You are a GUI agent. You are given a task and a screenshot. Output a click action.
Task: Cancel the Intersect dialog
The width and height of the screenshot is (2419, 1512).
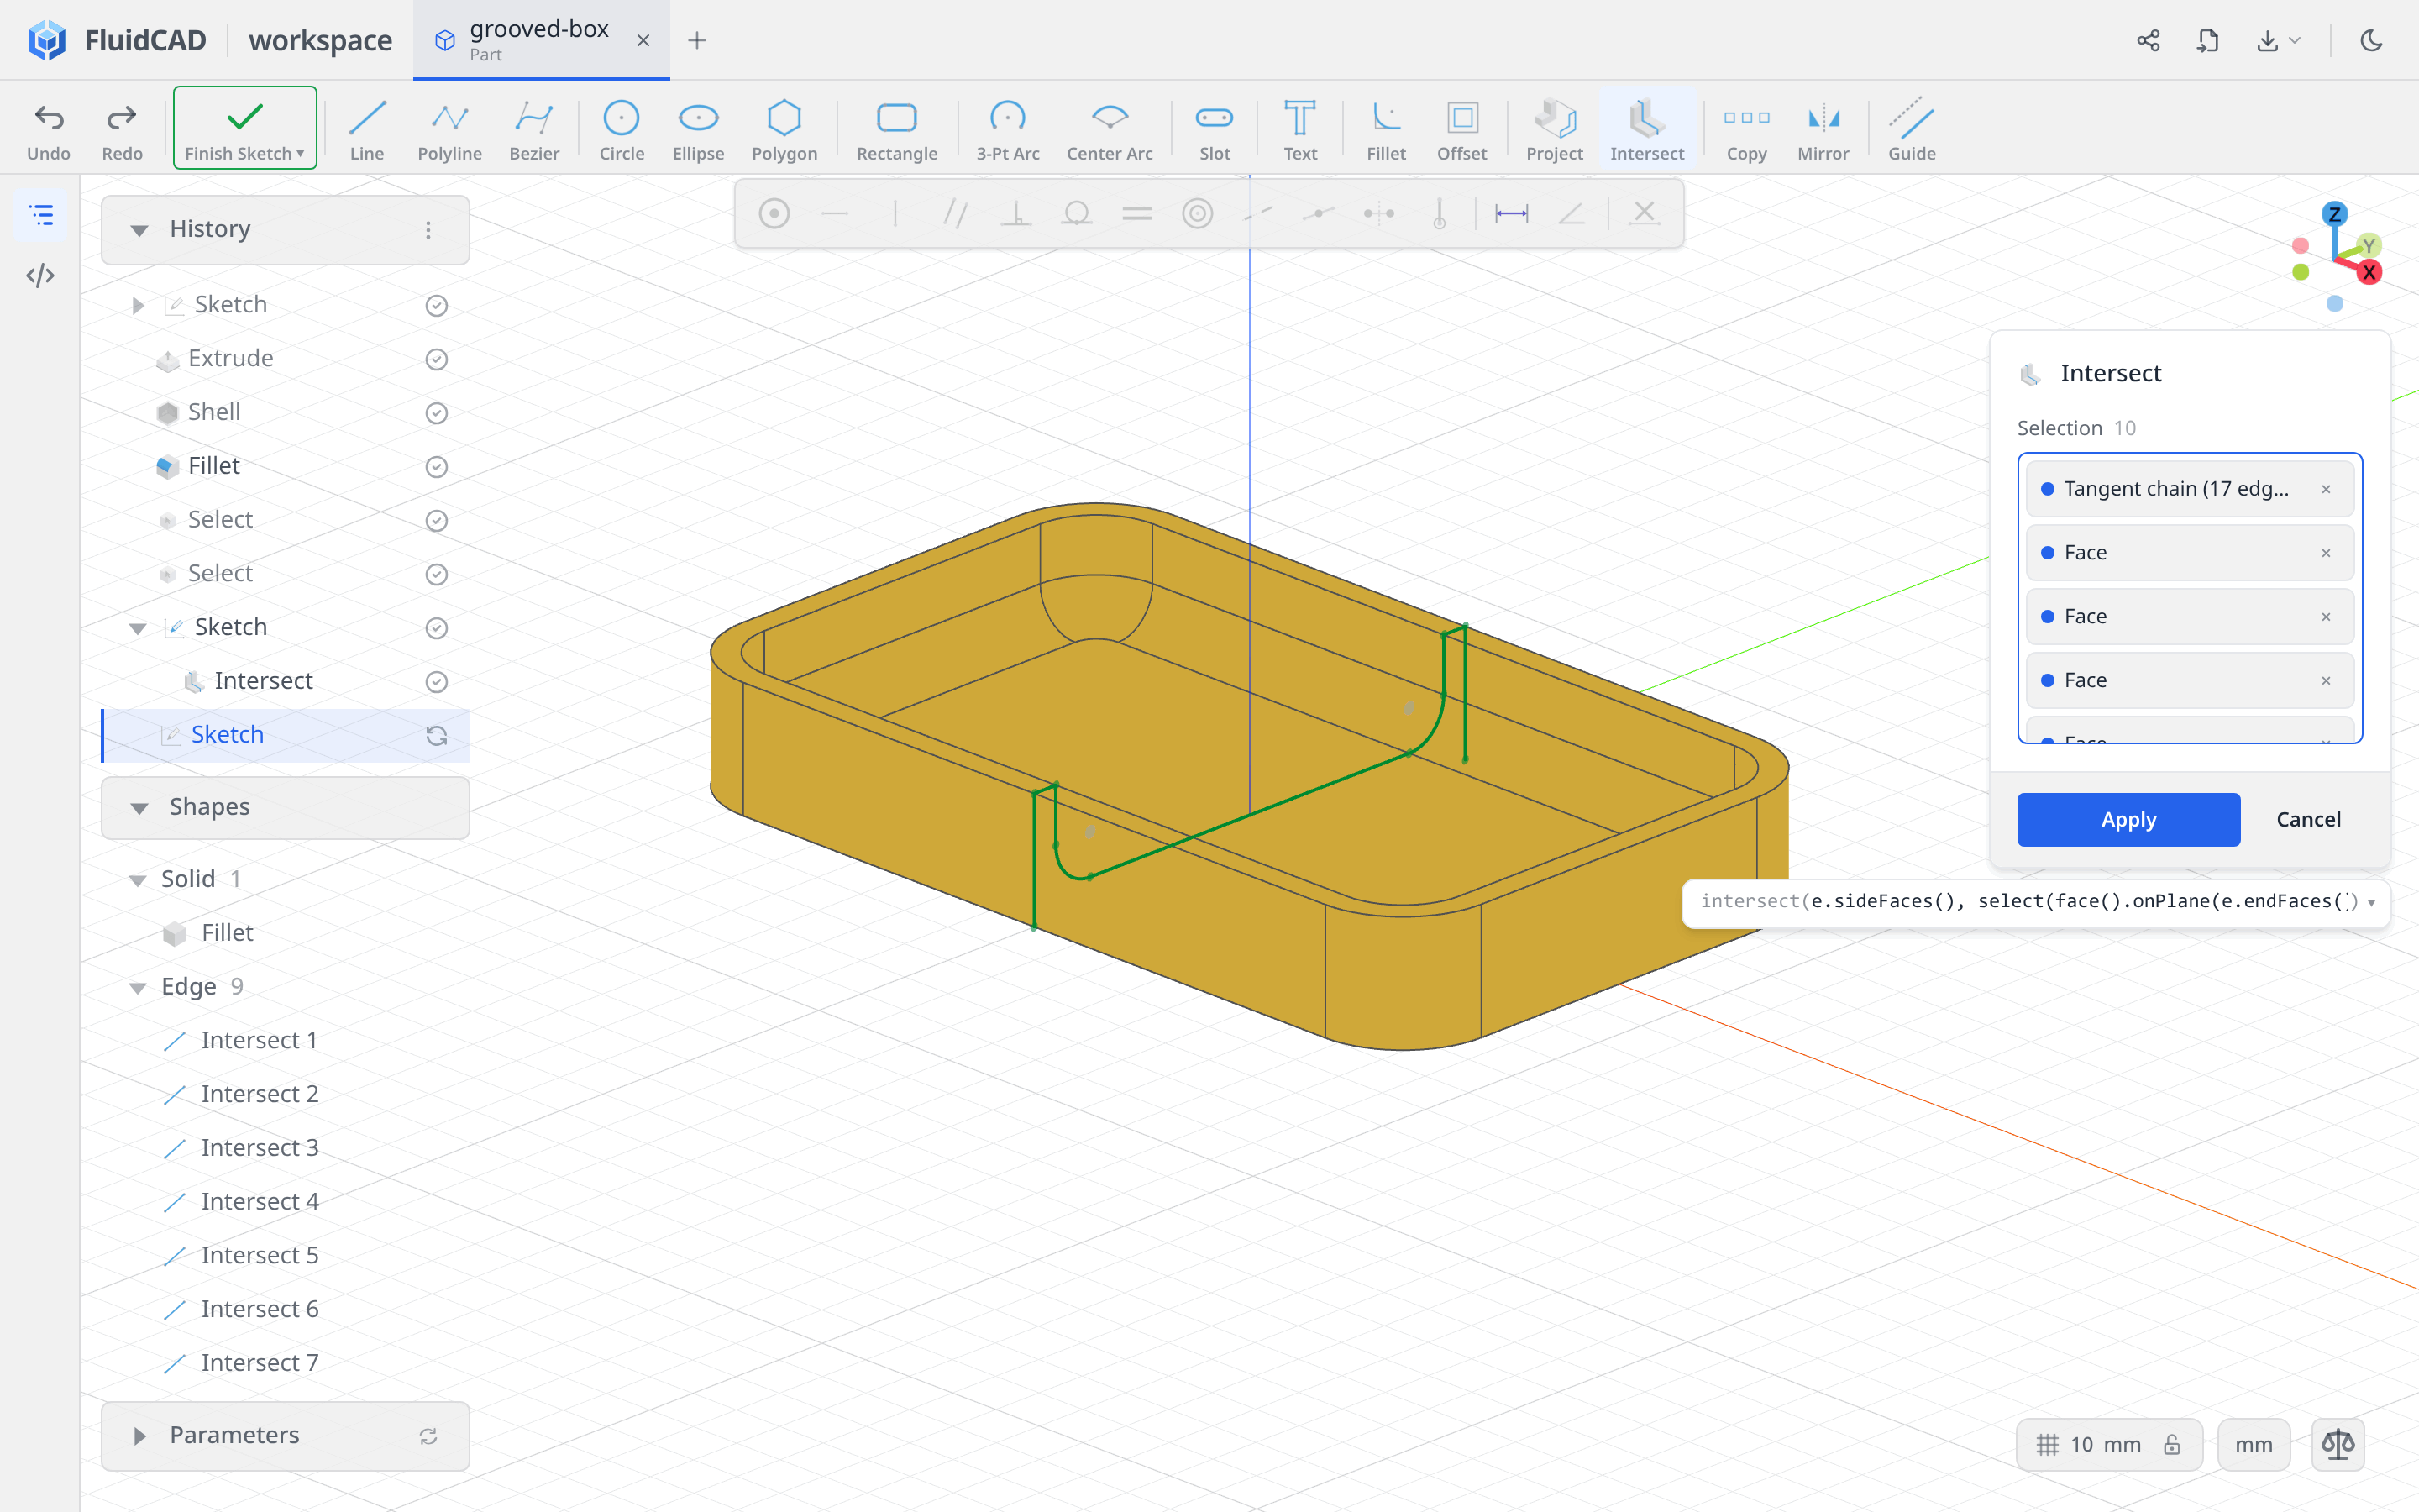click(x=2308, y=819)
